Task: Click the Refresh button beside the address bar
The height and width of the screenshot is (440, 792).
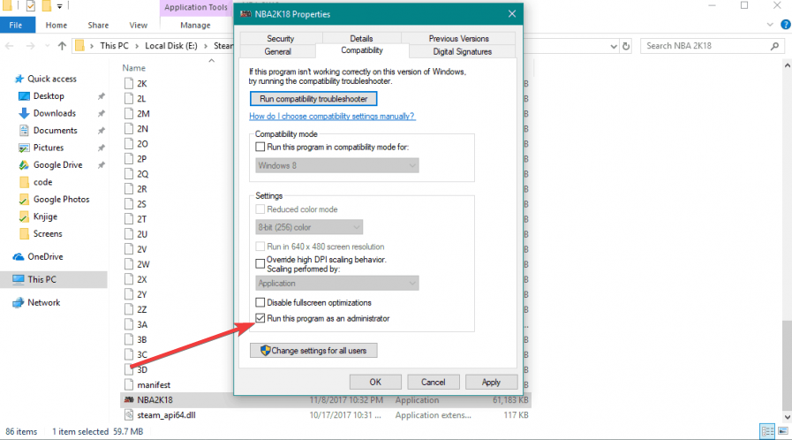Action: 626,46
